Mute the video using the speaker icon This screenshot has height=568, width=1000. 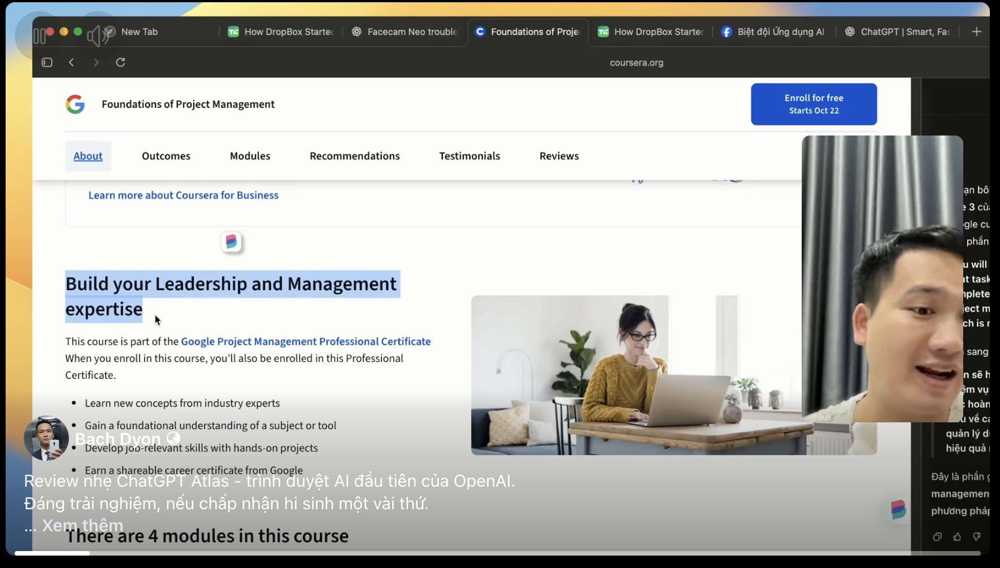pyautogui.click(x=96, y=36)
